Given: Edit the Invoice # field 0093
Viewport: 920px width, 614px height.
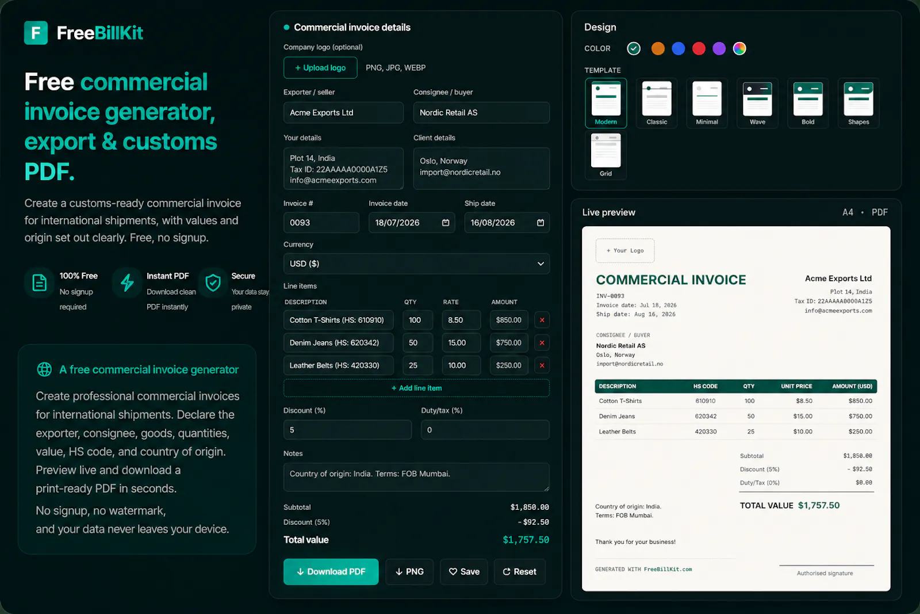Looking at the screenshot, I should tap(321, 223).
